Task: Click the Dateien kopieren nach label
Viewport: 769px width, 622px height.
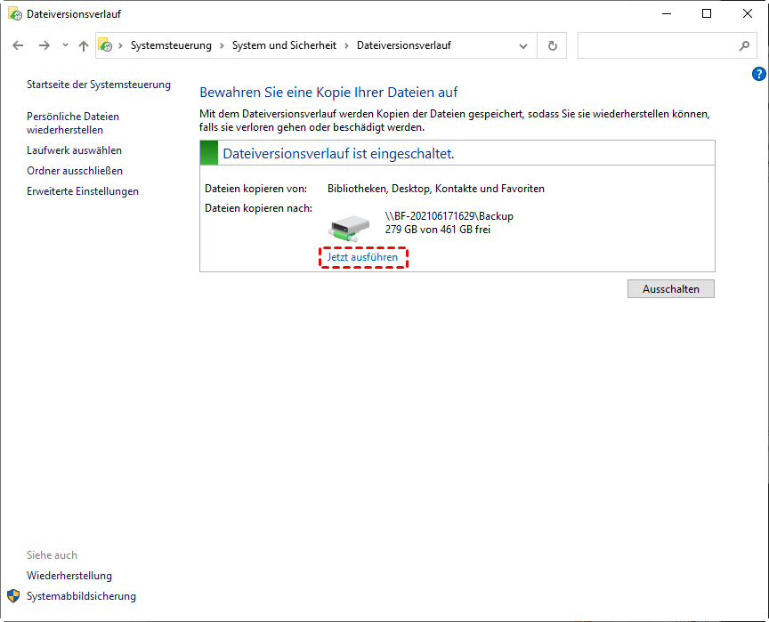Action: pyautogui.click(x=258, y=208)
